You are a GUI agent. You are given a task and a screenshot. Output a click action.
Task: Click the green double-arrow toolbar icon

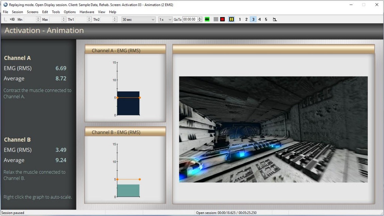pyautogui.click(x=207, y=20)
